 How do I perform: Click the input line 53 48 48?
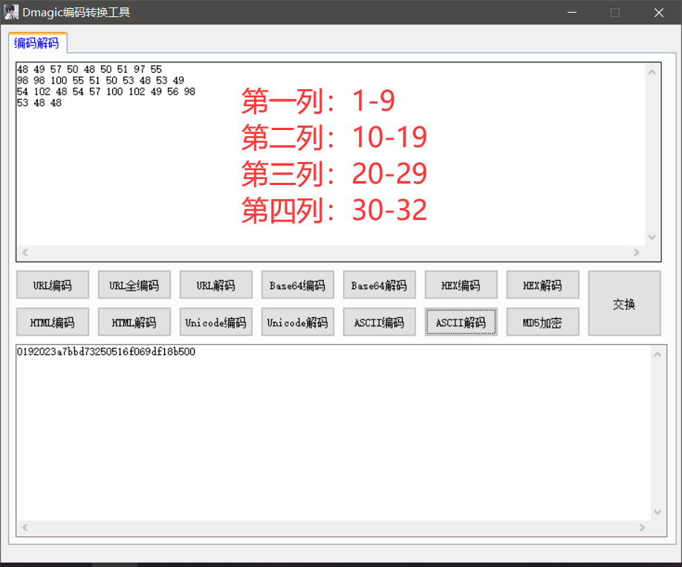coord(39,103)
